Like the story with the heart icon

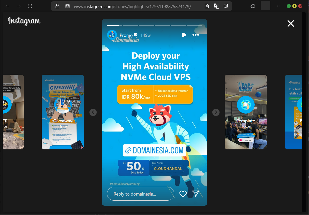[x=183, y=194]
